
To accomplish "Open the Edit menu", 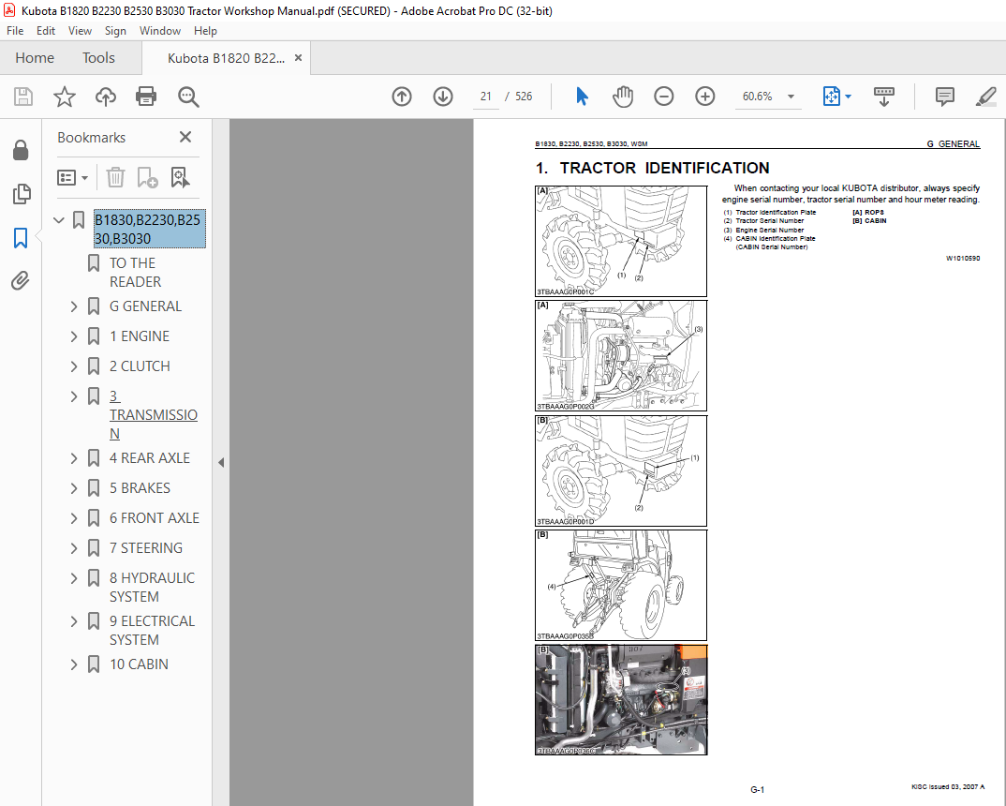I will 46,31.
